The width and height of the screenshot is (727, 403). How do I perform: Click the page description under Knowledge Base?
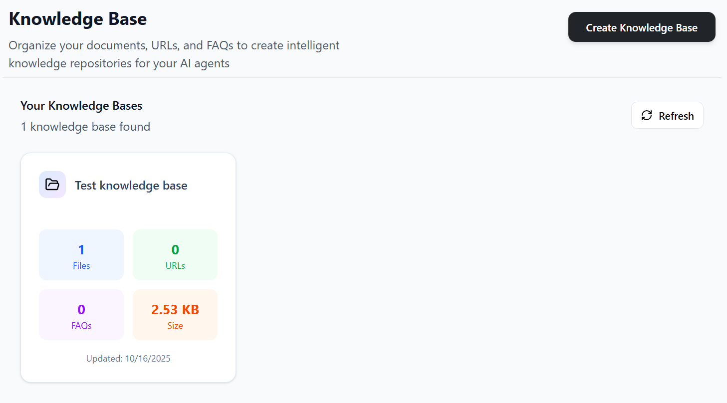174,54
